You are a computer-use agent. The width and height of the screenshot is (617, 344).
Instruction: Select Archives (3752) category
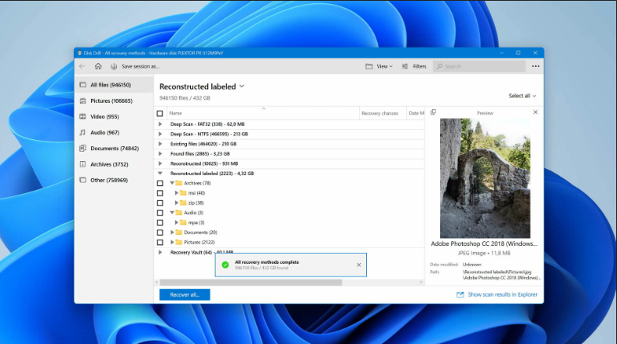(114, 164)
